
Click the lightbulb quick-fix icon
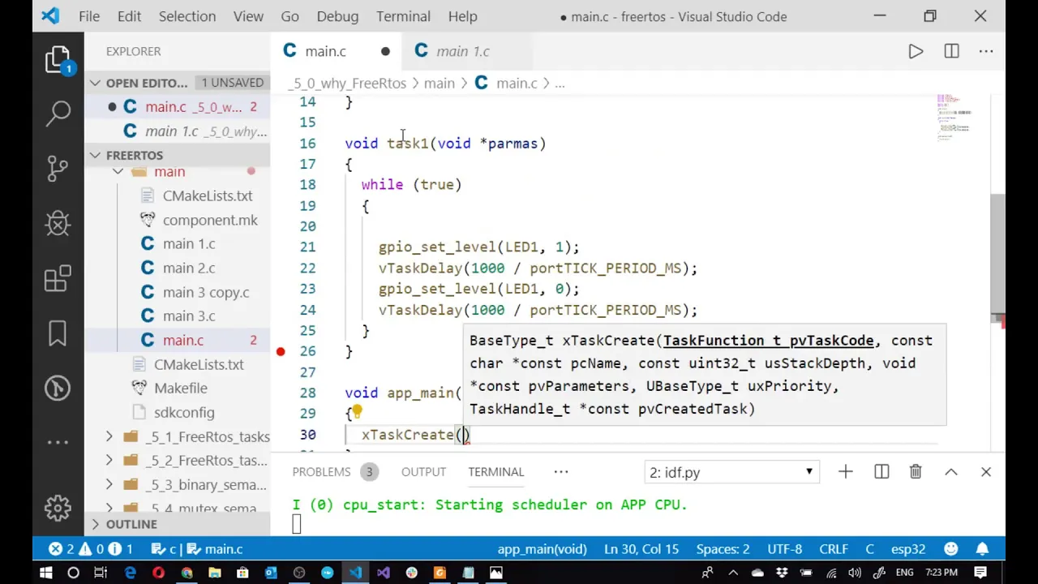pos(356,412)
